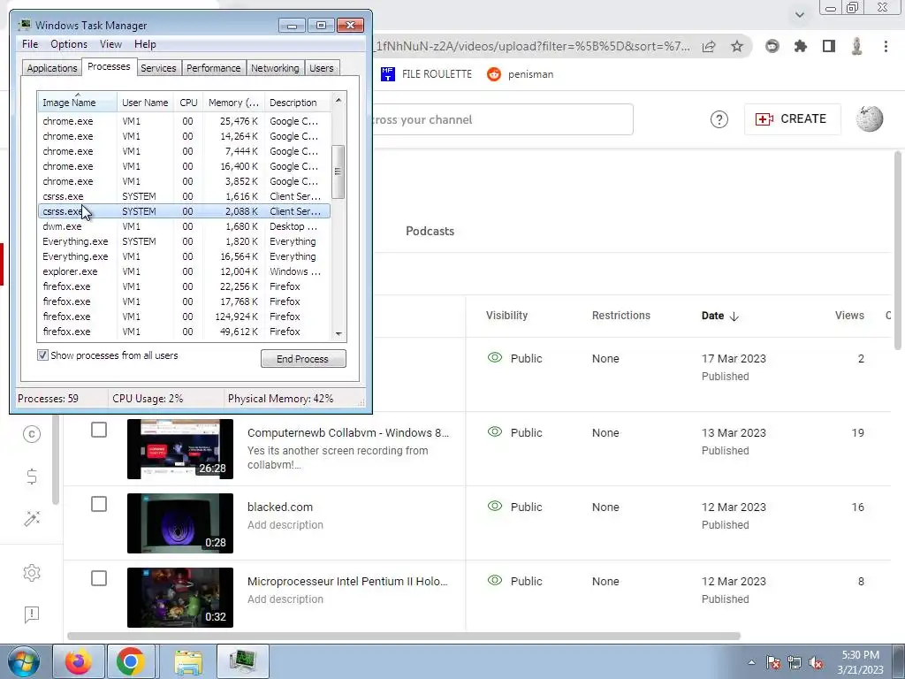Click the process list scroll up arrow

338,100
